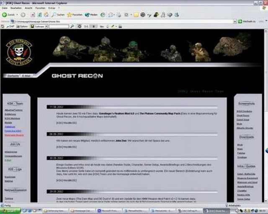Click the Wechseln zu go button
The image size is (268, 214).
click(x=250, y=21)
